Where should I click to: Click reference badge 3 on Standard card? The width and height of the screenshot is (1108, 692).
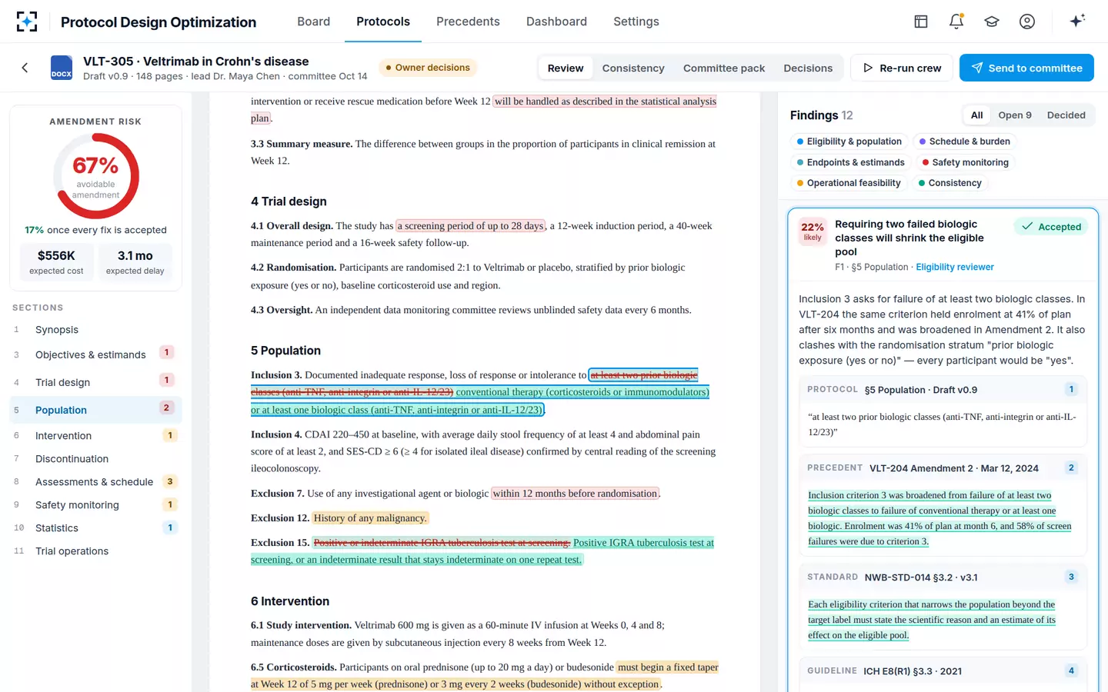click(x=1071, y=577)
